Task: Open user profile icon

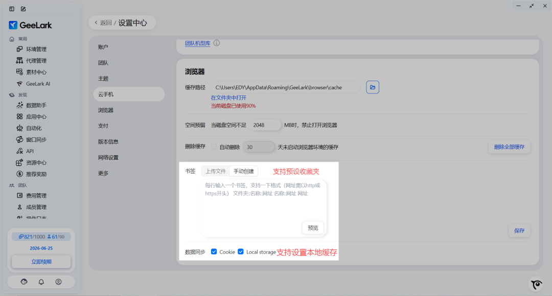Action: tap(58, 282)
